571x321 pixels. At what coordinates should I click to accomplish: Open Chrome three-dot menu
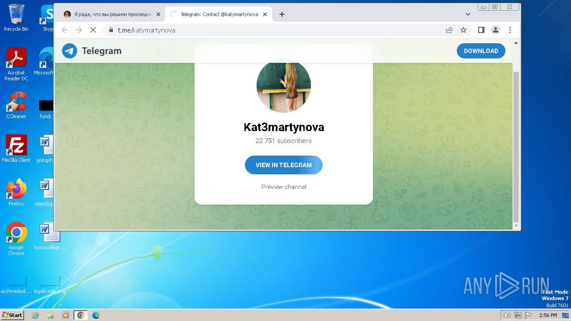pos(510,30)
